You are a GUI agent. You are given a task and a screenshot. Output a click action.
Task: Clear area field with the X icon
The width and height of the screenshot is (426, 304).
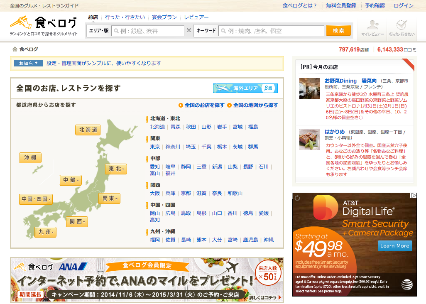[189, 30]
